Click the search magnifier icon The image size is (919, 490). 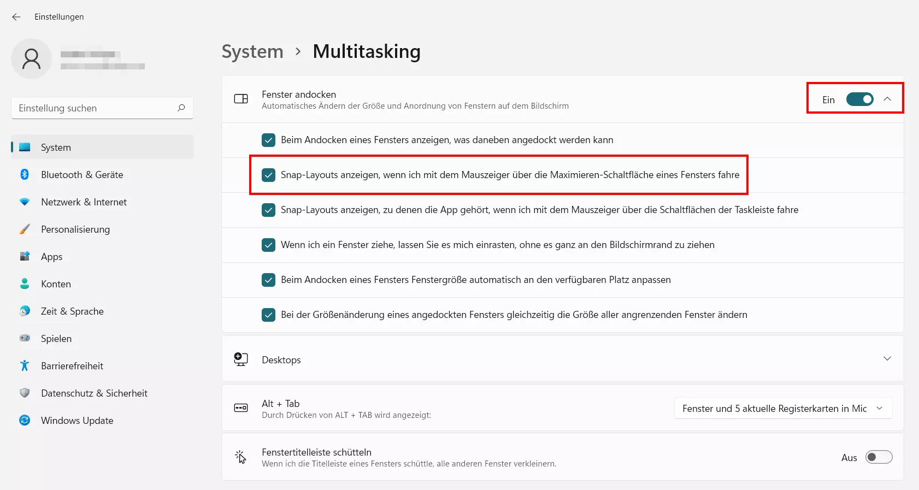pos(181,108)
